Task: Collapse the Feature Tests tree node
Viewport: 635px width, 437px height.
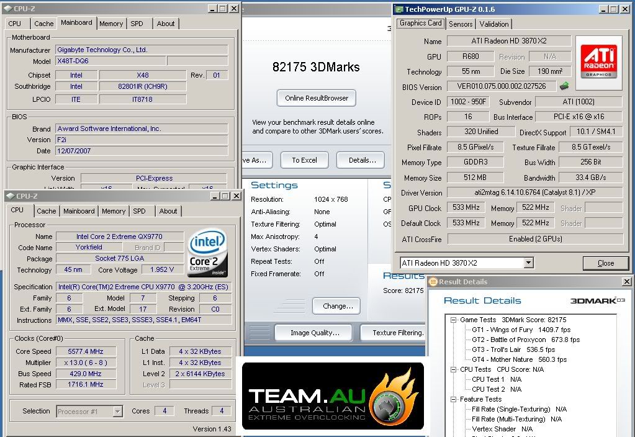Action: tap(453, 399)
